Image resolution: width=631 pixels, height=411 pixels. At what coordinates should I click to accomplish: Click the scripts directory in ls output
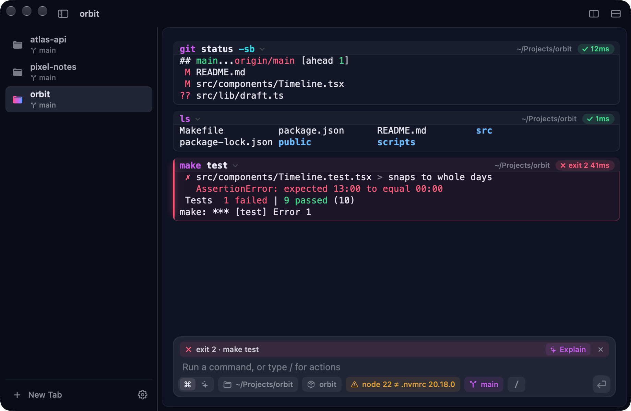(396, 142)
